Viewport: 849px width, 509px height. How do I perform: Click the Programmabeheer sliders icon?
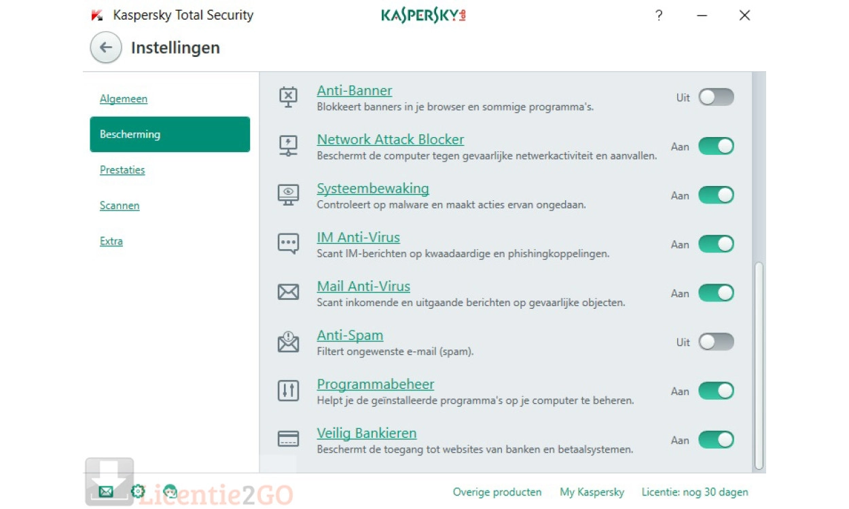click(288, 390)
